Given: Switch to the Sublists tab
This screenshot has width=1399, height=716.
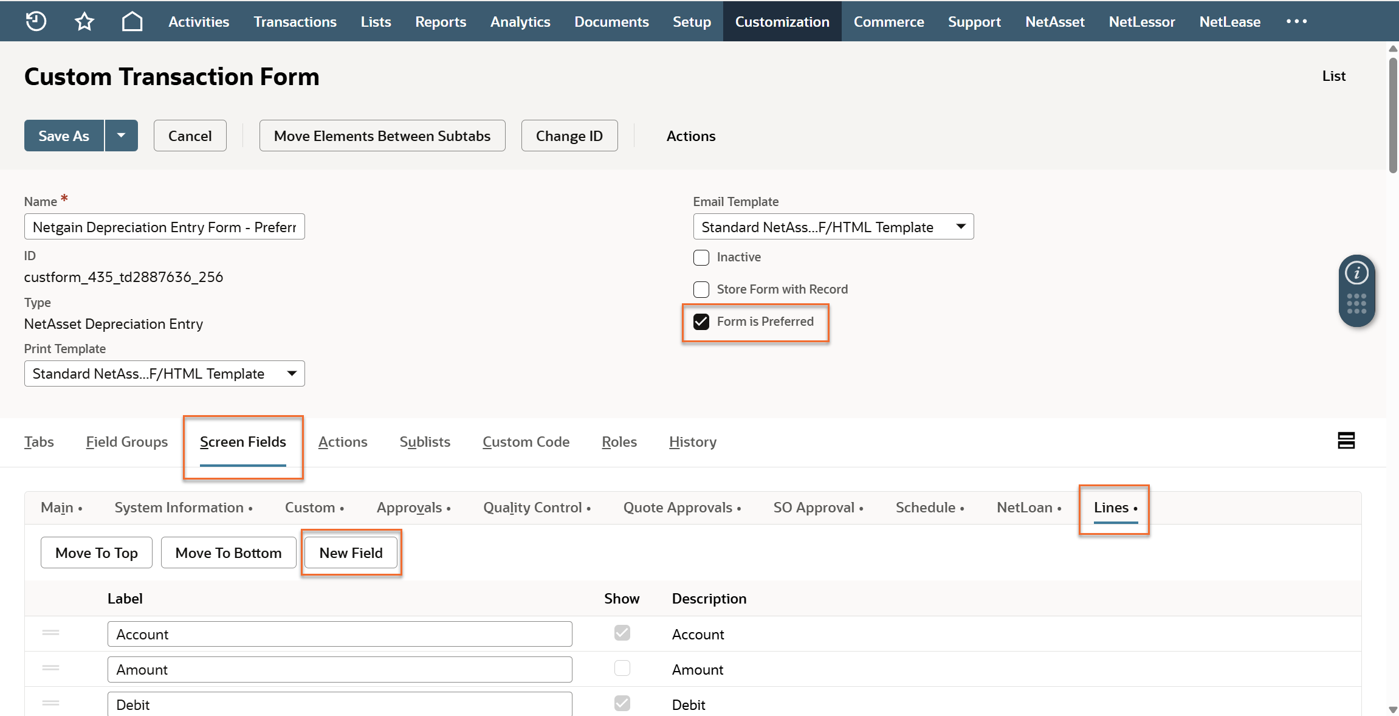Looking at the screenshot, I should [425, 442].
